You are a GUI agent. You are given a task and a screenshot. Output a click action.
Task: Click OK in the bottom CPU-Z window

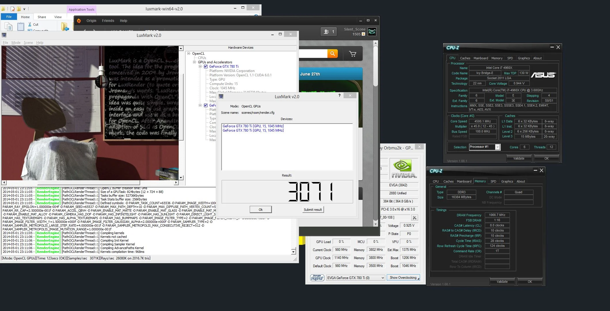pyautogui.click(x=530, y=282)
